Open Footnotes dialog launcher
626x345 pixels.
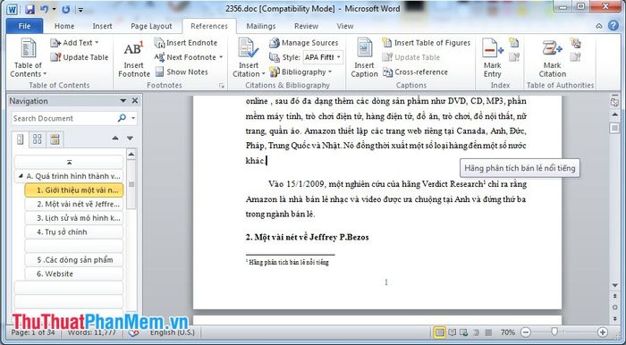[x=222, y=85]
